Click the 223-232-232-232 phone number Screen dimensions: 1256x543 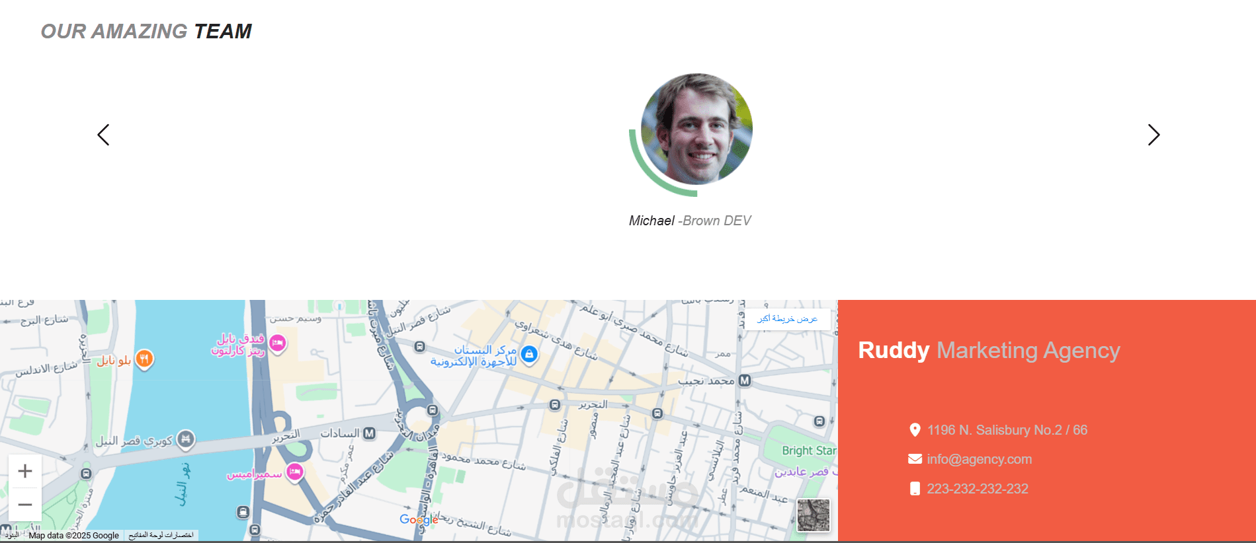coord(978,489)
